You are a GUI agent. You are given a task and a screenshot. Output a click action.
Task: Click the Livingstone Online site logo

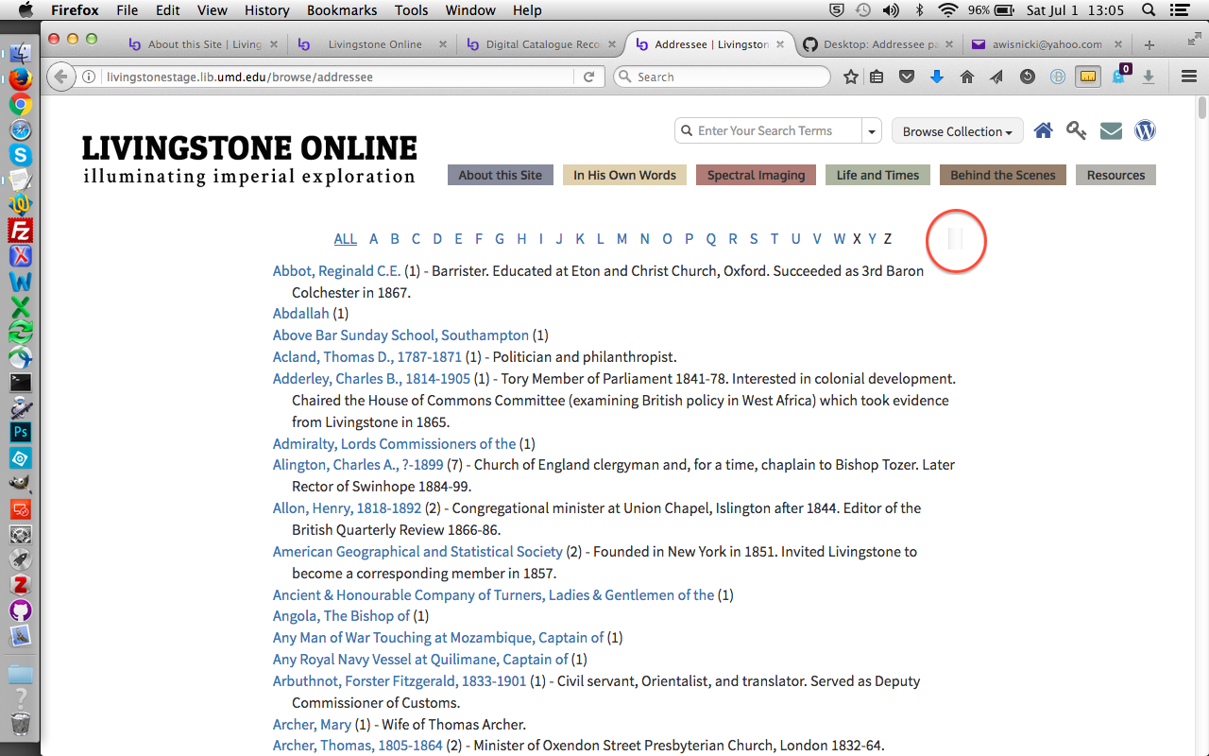pyautogui.click(x=249, y=159)
